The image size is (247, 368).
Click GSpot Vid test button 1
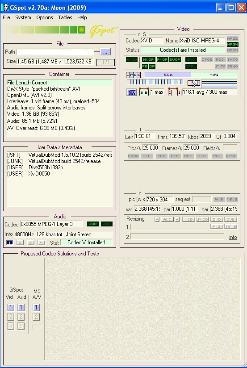click(11, 307)
